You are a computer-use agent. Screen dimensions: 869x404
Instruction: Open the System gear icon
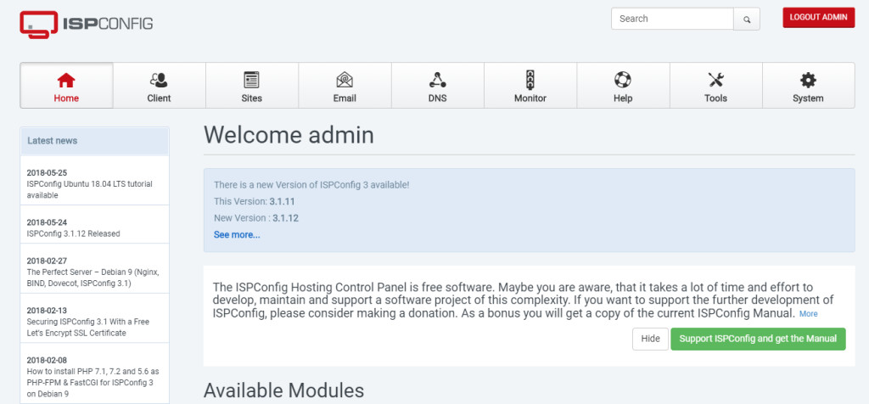point(808,80)
